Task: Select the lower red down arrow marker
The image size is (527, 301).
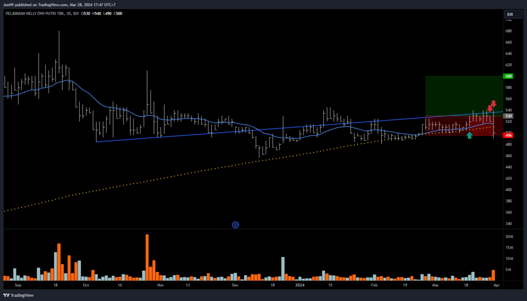Action: point(490,109)
